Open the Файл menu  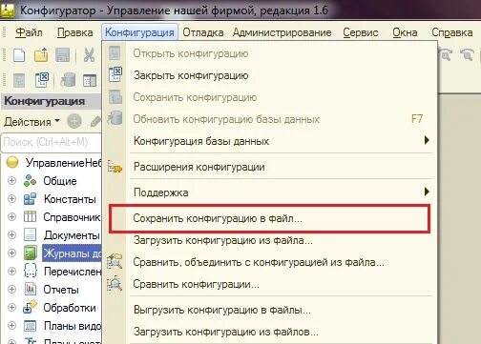tap(29, 32)
